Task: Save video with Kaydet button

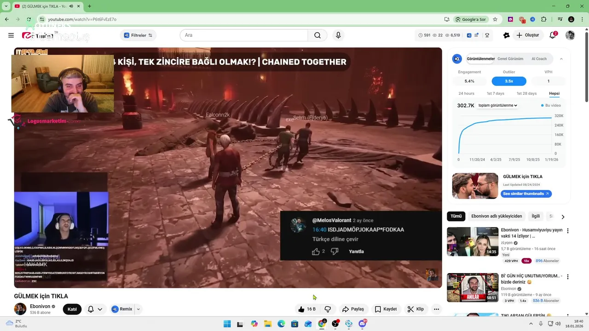Action: 386,309
